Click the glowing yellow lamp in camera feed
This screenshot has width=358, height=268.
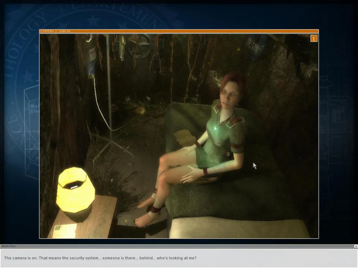(x=76, y=194)
